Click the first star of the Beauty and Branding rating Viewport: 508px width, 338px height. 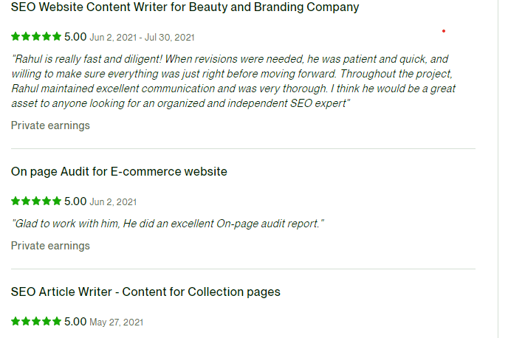(x=16, y=36)
